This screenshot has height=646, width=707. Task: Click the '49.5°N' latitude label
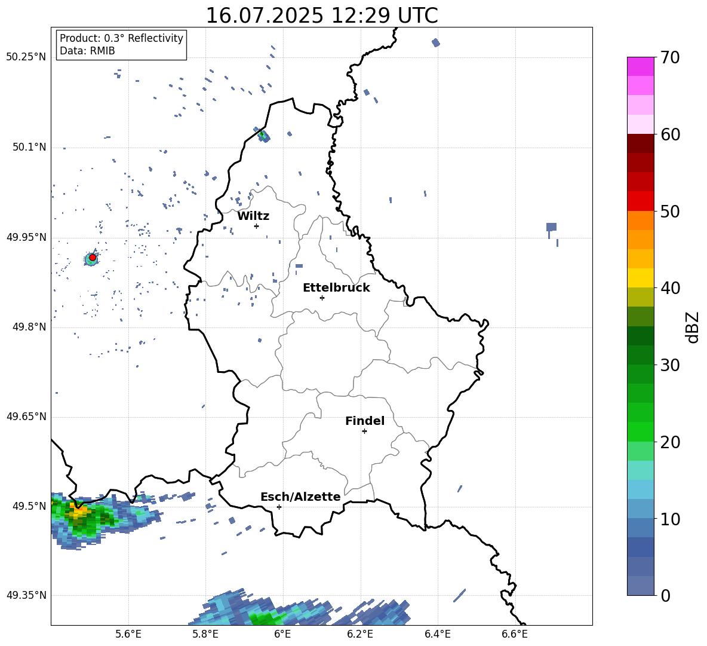coord(29,506)
